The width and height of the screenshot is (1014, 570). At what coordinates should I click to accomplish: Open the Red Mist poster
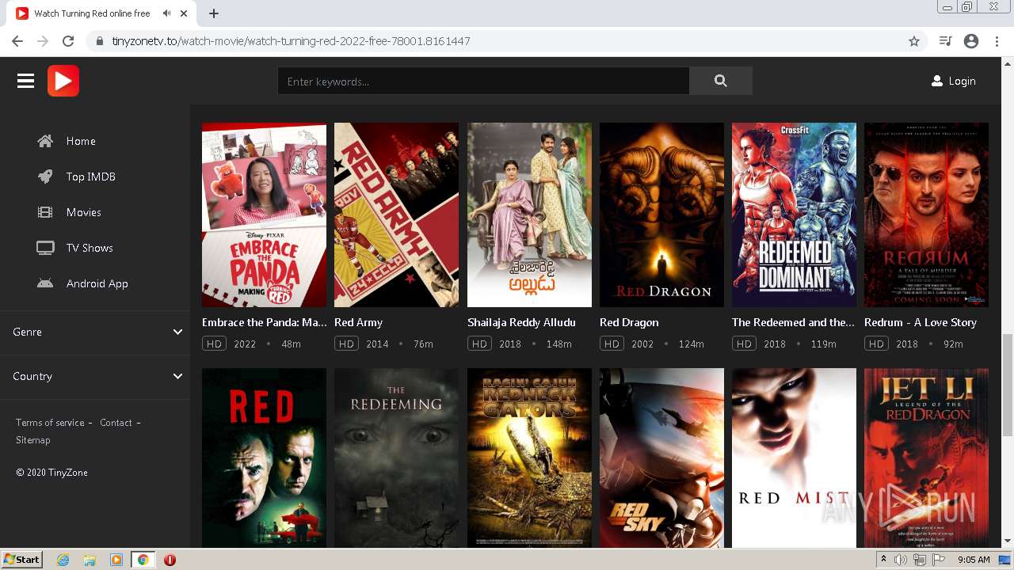[x=794, y=458]
